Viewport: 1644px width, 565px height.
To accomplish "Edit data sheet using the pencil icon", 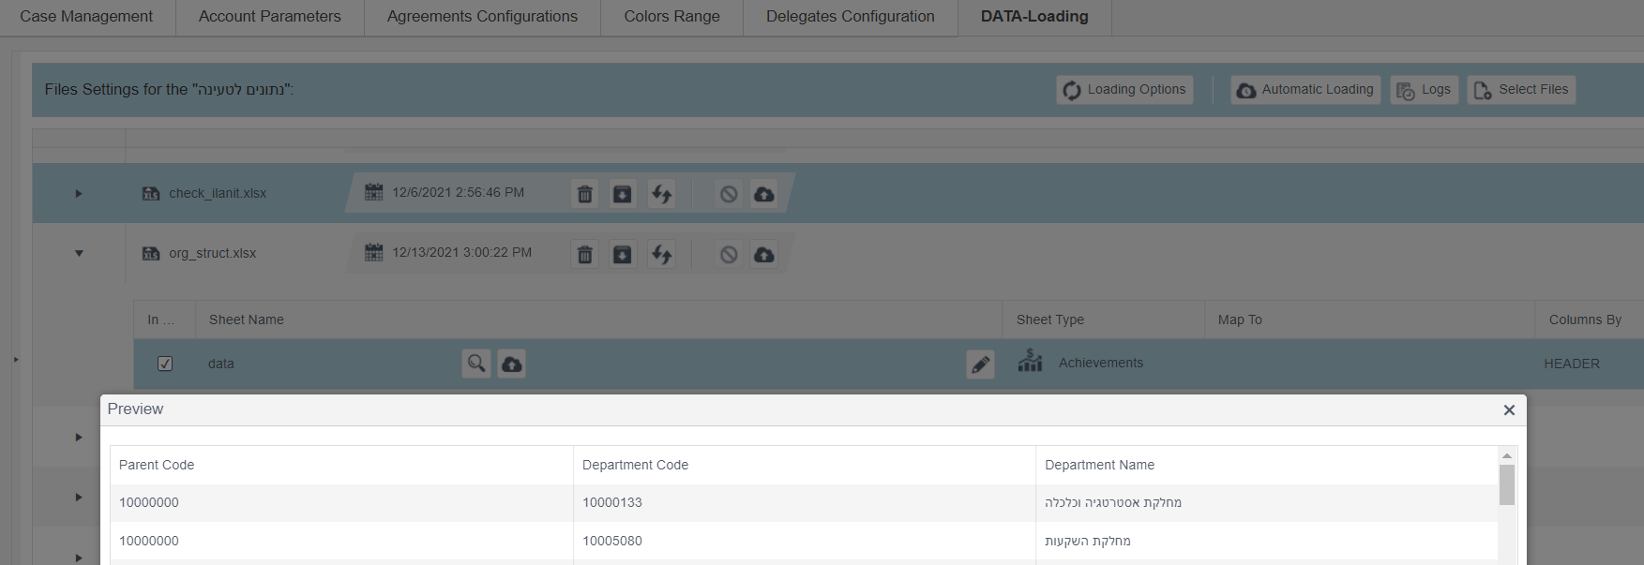I will 981,364.
